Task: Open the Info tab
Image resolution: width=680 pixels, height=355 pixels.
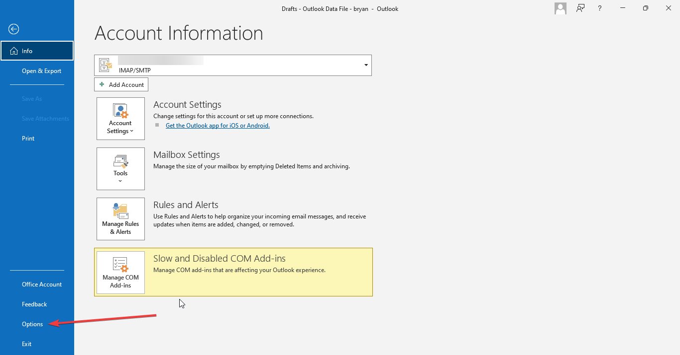Action: pyautogui.click(x=37, y=51)
